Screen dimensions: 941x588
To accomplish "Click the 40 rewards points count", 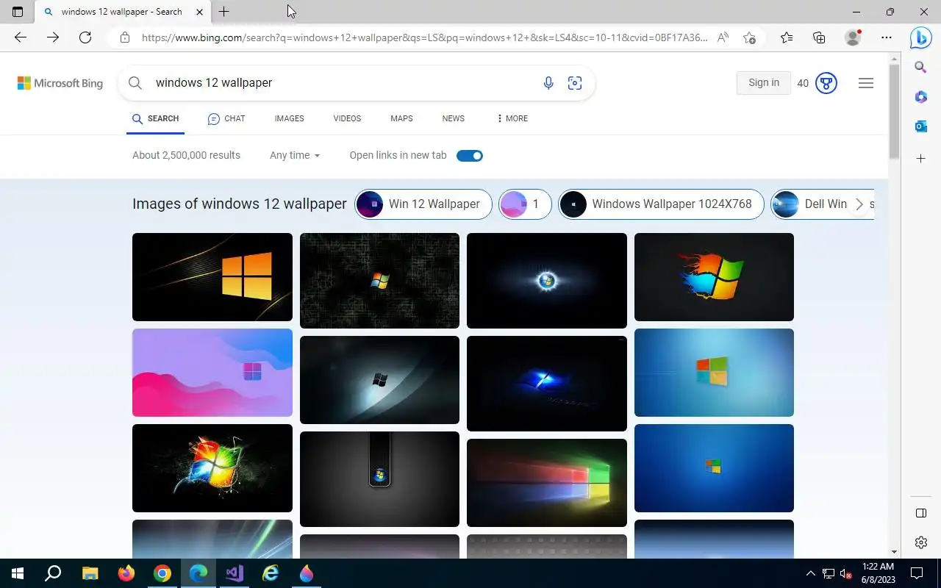I will tap(803, 83).
